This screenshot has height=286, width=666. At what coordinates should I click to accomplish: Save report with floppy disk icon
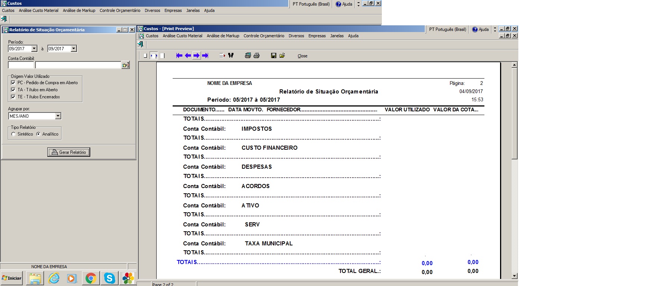pos(273,55)
